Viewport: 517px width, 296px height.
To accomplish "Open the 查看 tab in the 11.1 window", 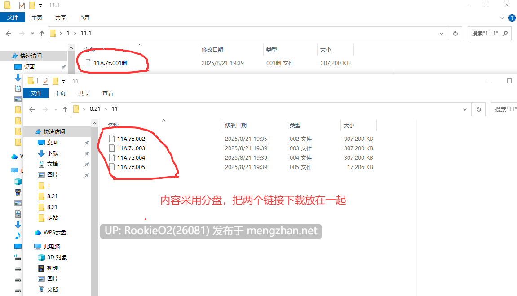I will point(84,18).
